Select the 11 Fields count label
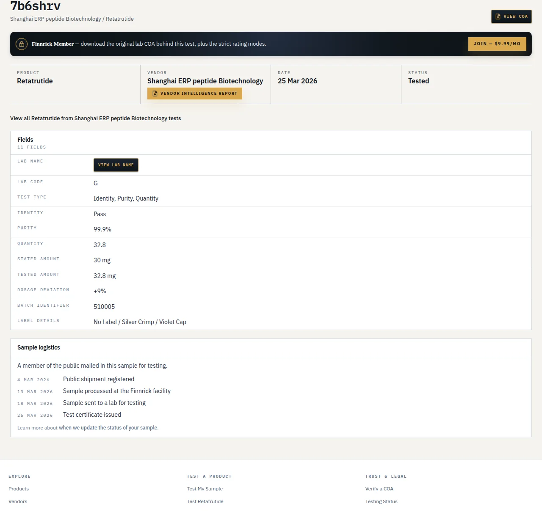Viewport: 542px width, 512px height. point(32,147)
